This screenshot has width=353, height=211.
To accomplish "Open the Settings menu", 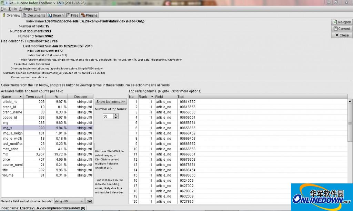I will click(x=26, y=9).
